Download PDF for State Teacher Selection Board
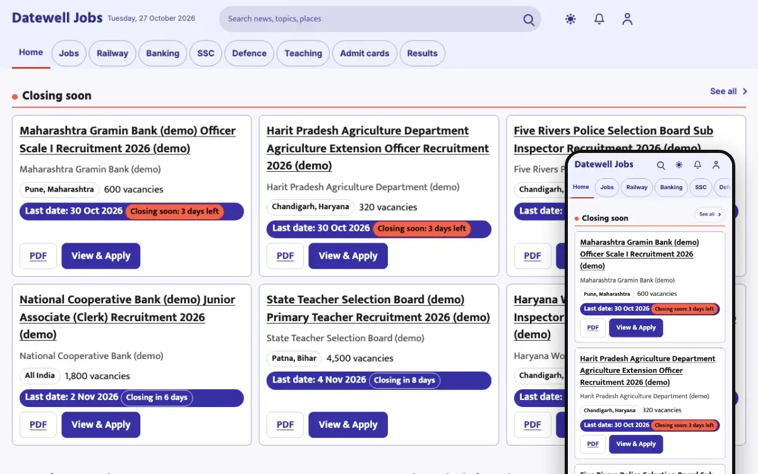Image resolution: width=758 pixels, height=474 pixels. [286, 425]
